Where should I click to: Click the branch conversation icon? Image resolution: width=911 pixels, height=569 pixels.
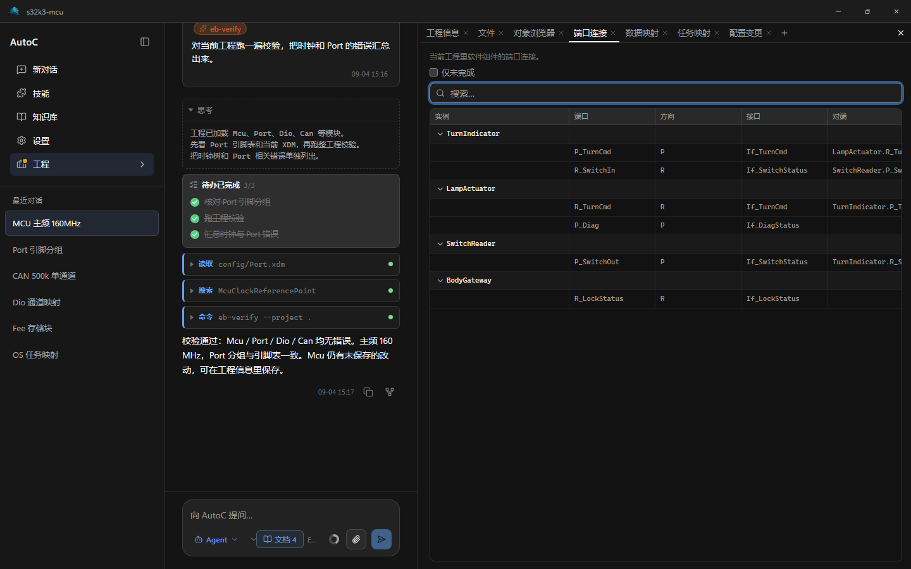390,392
